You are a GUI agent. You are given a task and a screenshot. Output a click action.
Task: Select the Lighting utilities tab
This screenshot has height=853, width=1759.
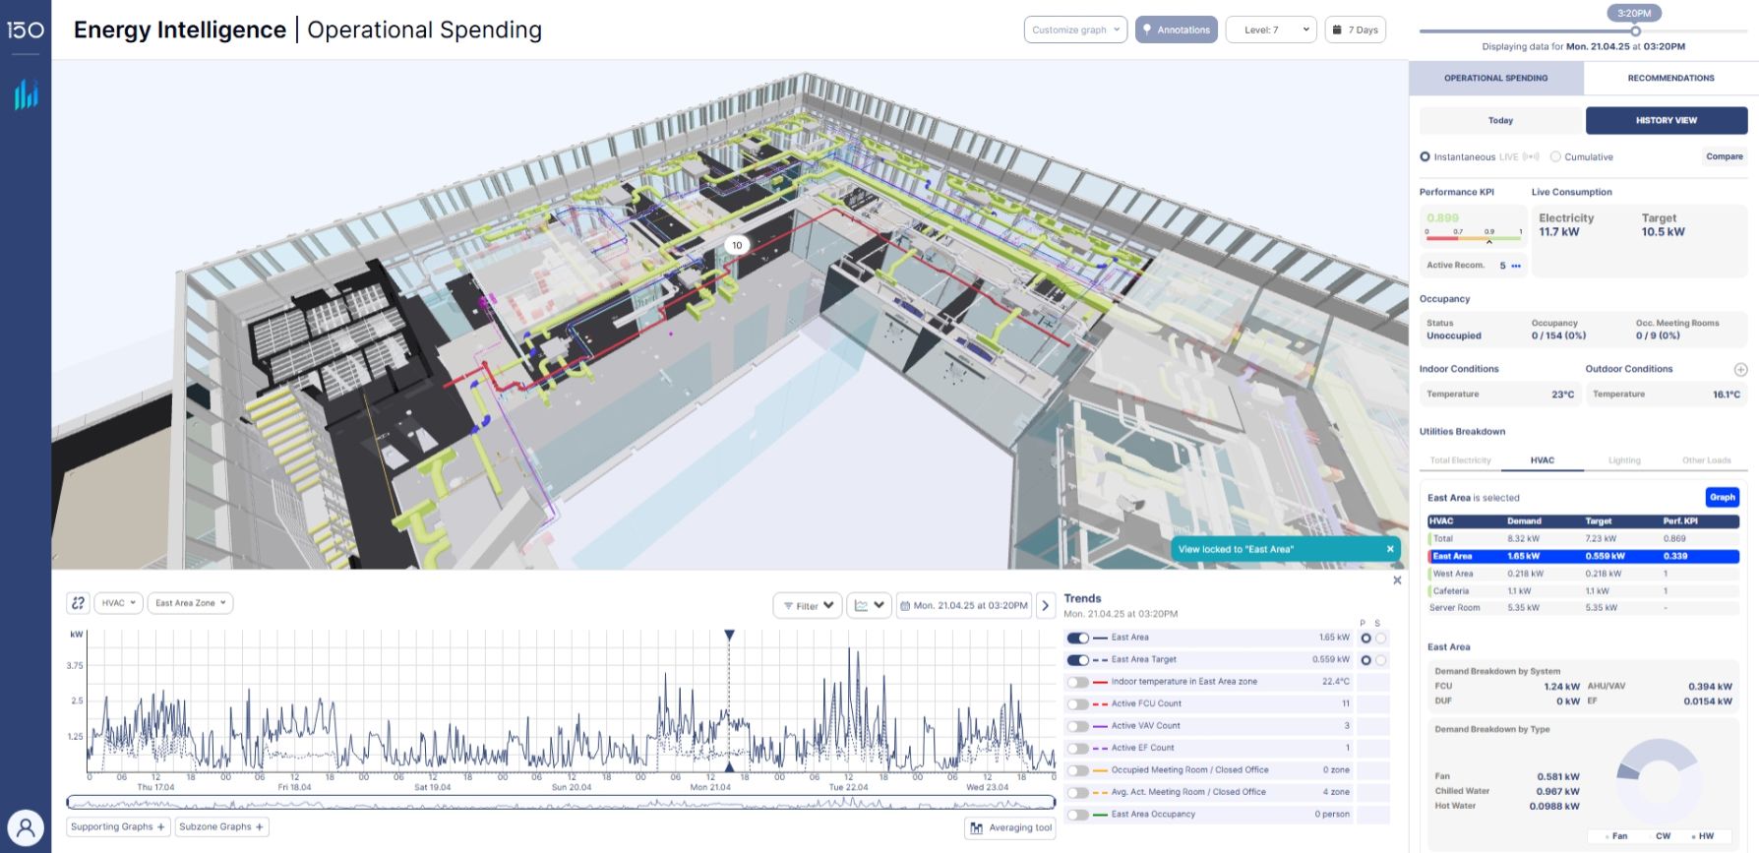coord(1624,460)
